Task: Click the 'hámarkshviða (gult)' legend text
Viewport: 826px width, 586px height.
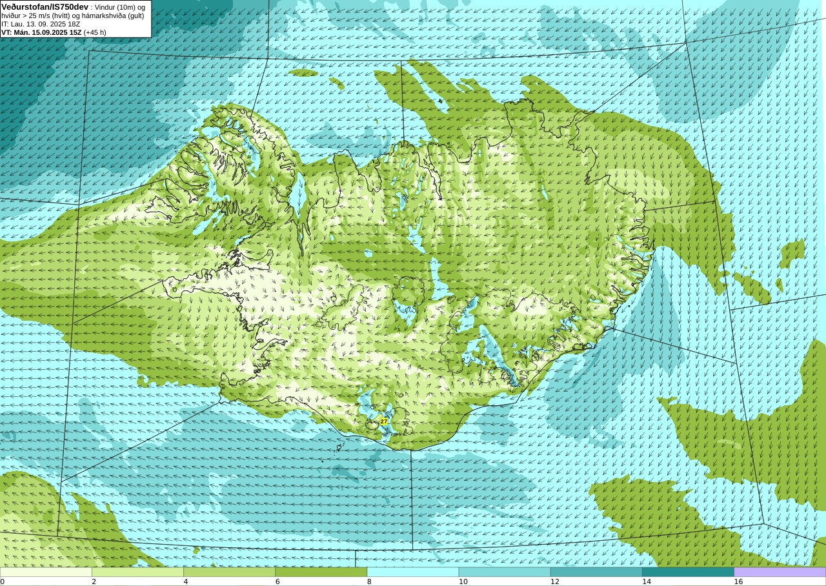Action: 113,15
